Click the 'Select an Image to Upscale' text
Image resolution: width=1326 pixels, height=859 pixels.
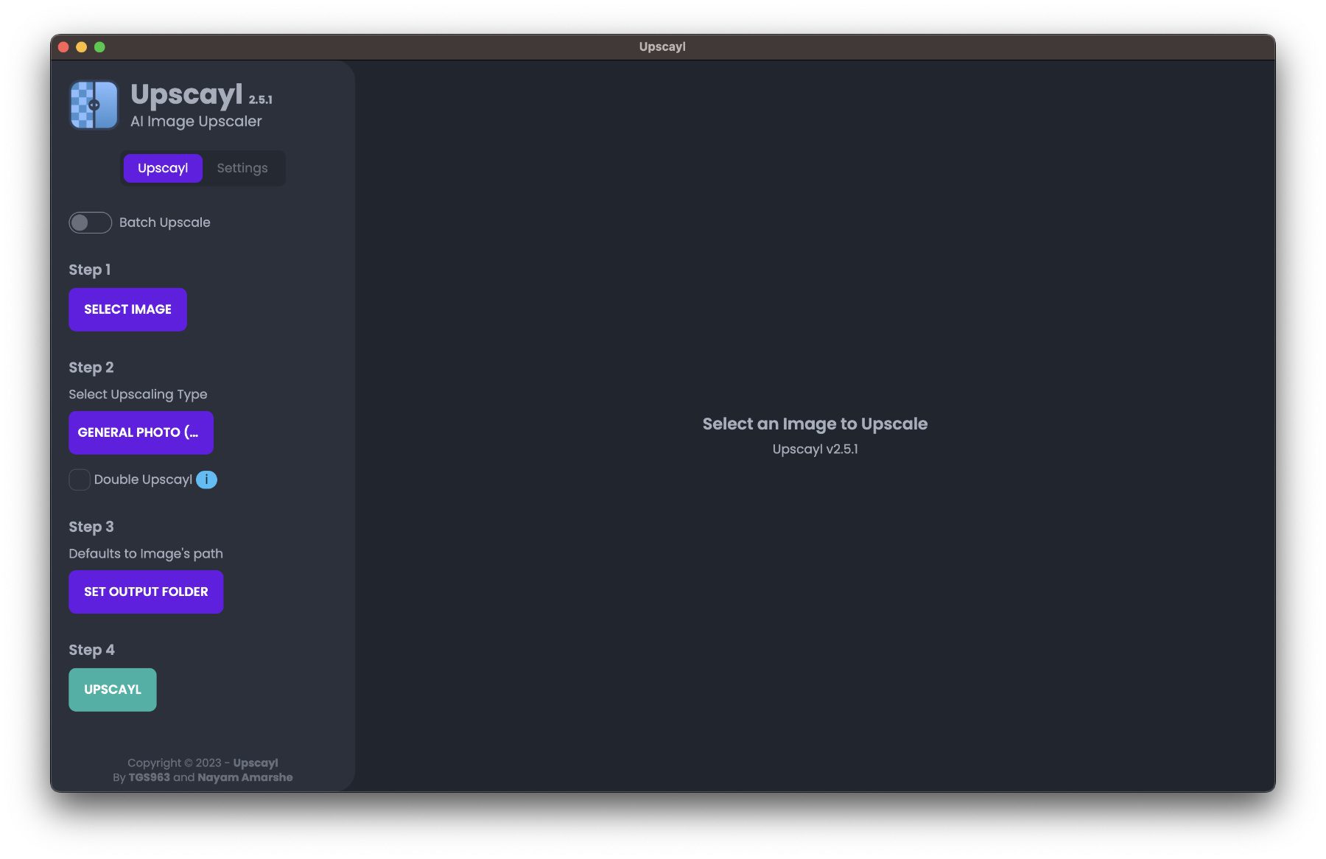click(x=815, y=424)
